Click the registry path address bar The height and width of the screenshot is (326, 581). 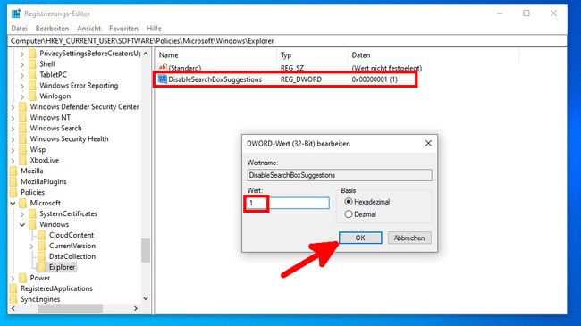(x=287, y=41)
